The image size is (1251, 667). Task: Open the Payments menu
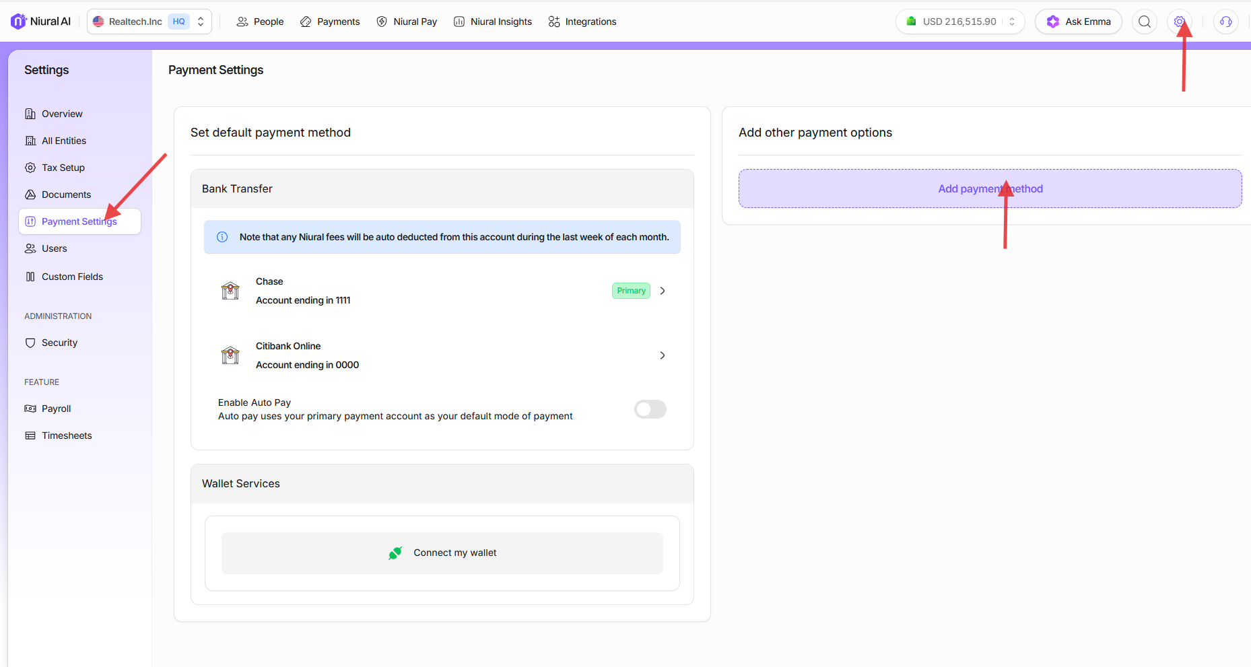coord(330,22)
